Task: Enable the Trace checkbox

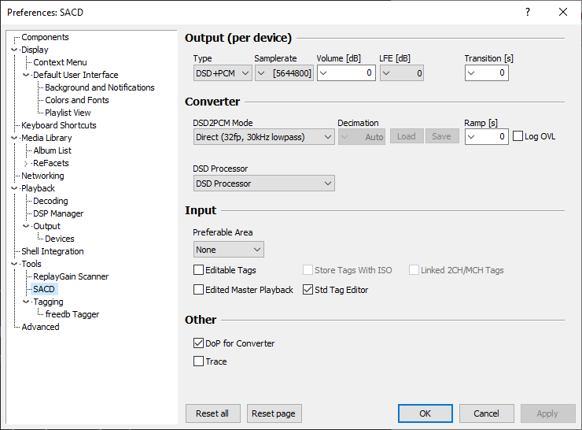Action: (x=199, y=361)
